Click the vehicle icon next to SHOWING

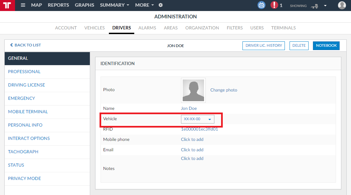pyautogui.click(x=315, y=6)
